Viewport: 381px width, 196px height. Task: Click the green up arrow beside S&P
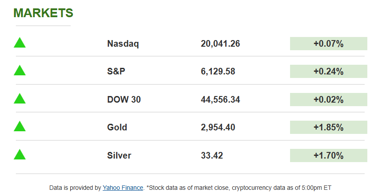coord(20,71)
